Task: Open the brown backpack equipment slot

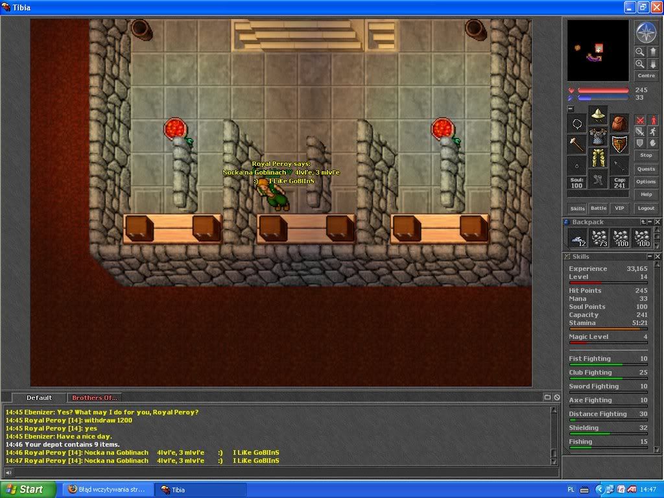Action: [619, 124]
